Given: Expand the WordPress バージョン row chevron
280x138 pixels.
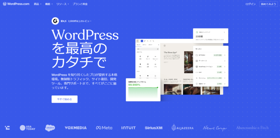Looking at the screenshot, I should 225,66.
